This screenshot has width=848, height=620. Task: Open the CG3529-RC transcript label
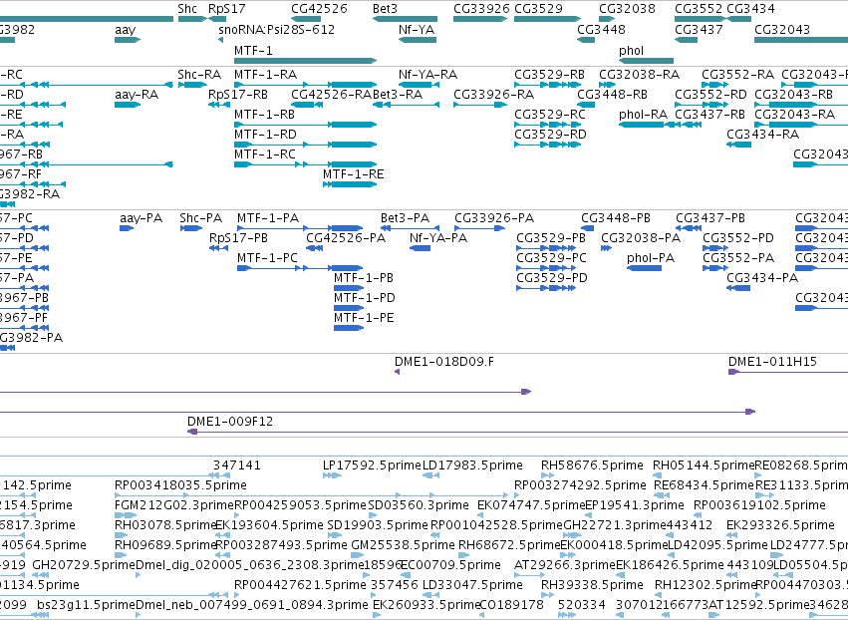point(550,115)
